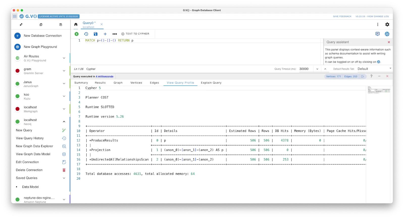Collapse the editor with the up chevron
The image size is (404, 218).
point(325,69)
